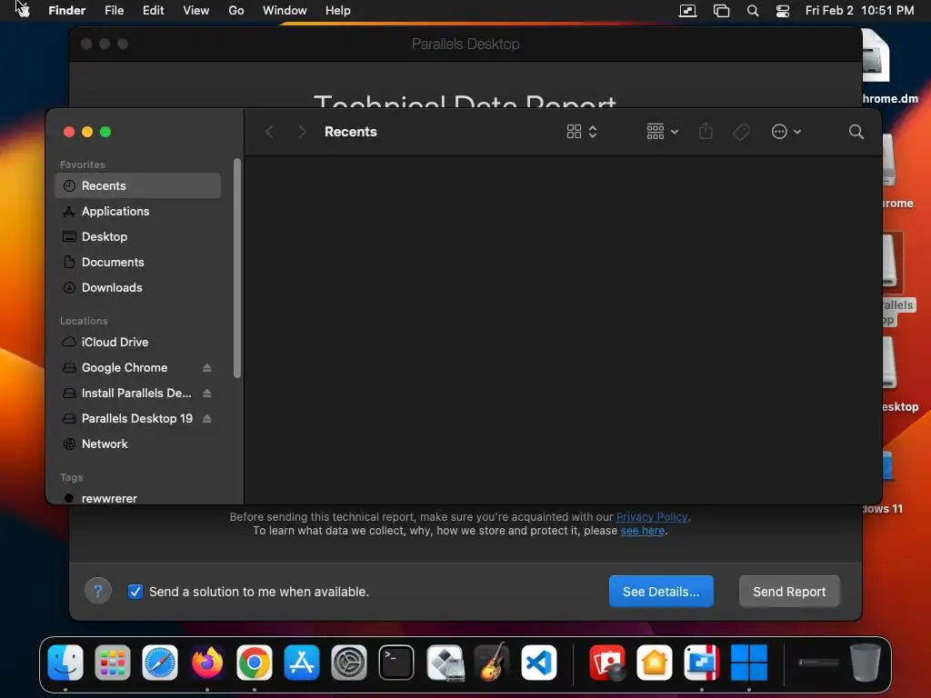Screen dimensions: 931x698
Task: Click See Details button
Action: 661,591
